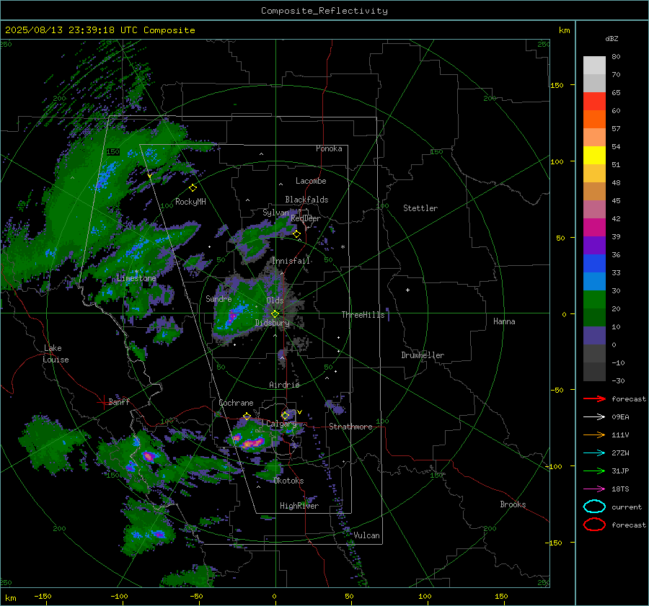Click the light gray swatch beside 80 dBZ
The width and height of the screenshot is (649, 606).
pos(594,66)
